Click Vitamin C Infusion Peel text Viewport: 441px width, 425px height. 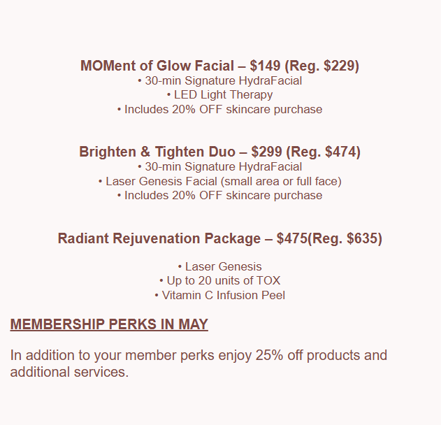(219, 296)
